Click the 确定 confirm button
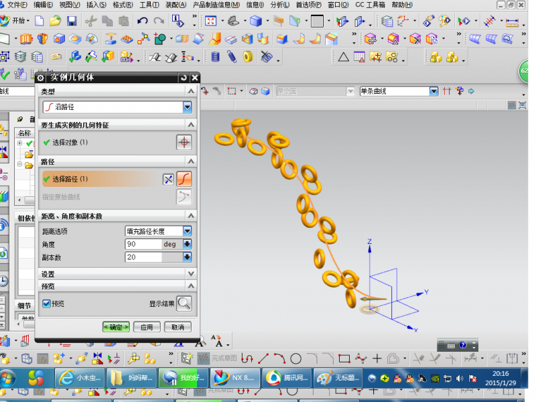This screenshot has height=402, width=536. (116, 327)
